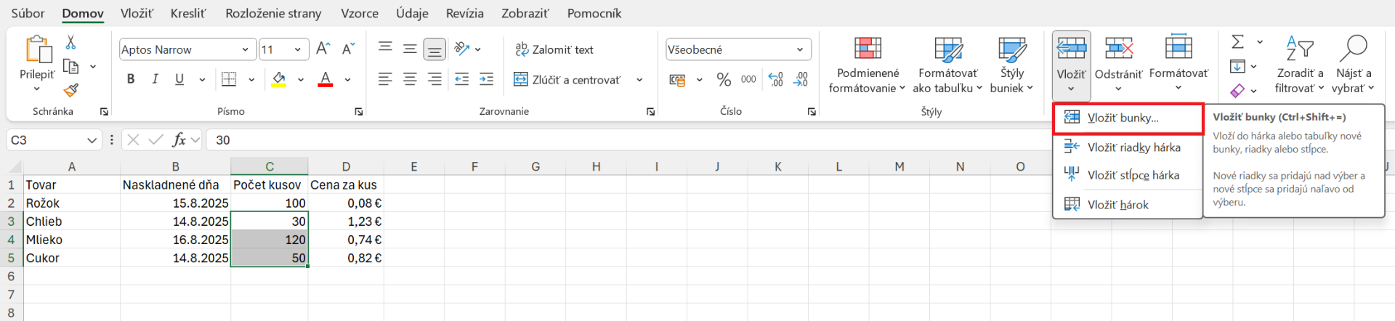Screen dimensions: 1395x321
Task: Click Zlúčiť a centrovať button
Action: [x=567, y=80]
